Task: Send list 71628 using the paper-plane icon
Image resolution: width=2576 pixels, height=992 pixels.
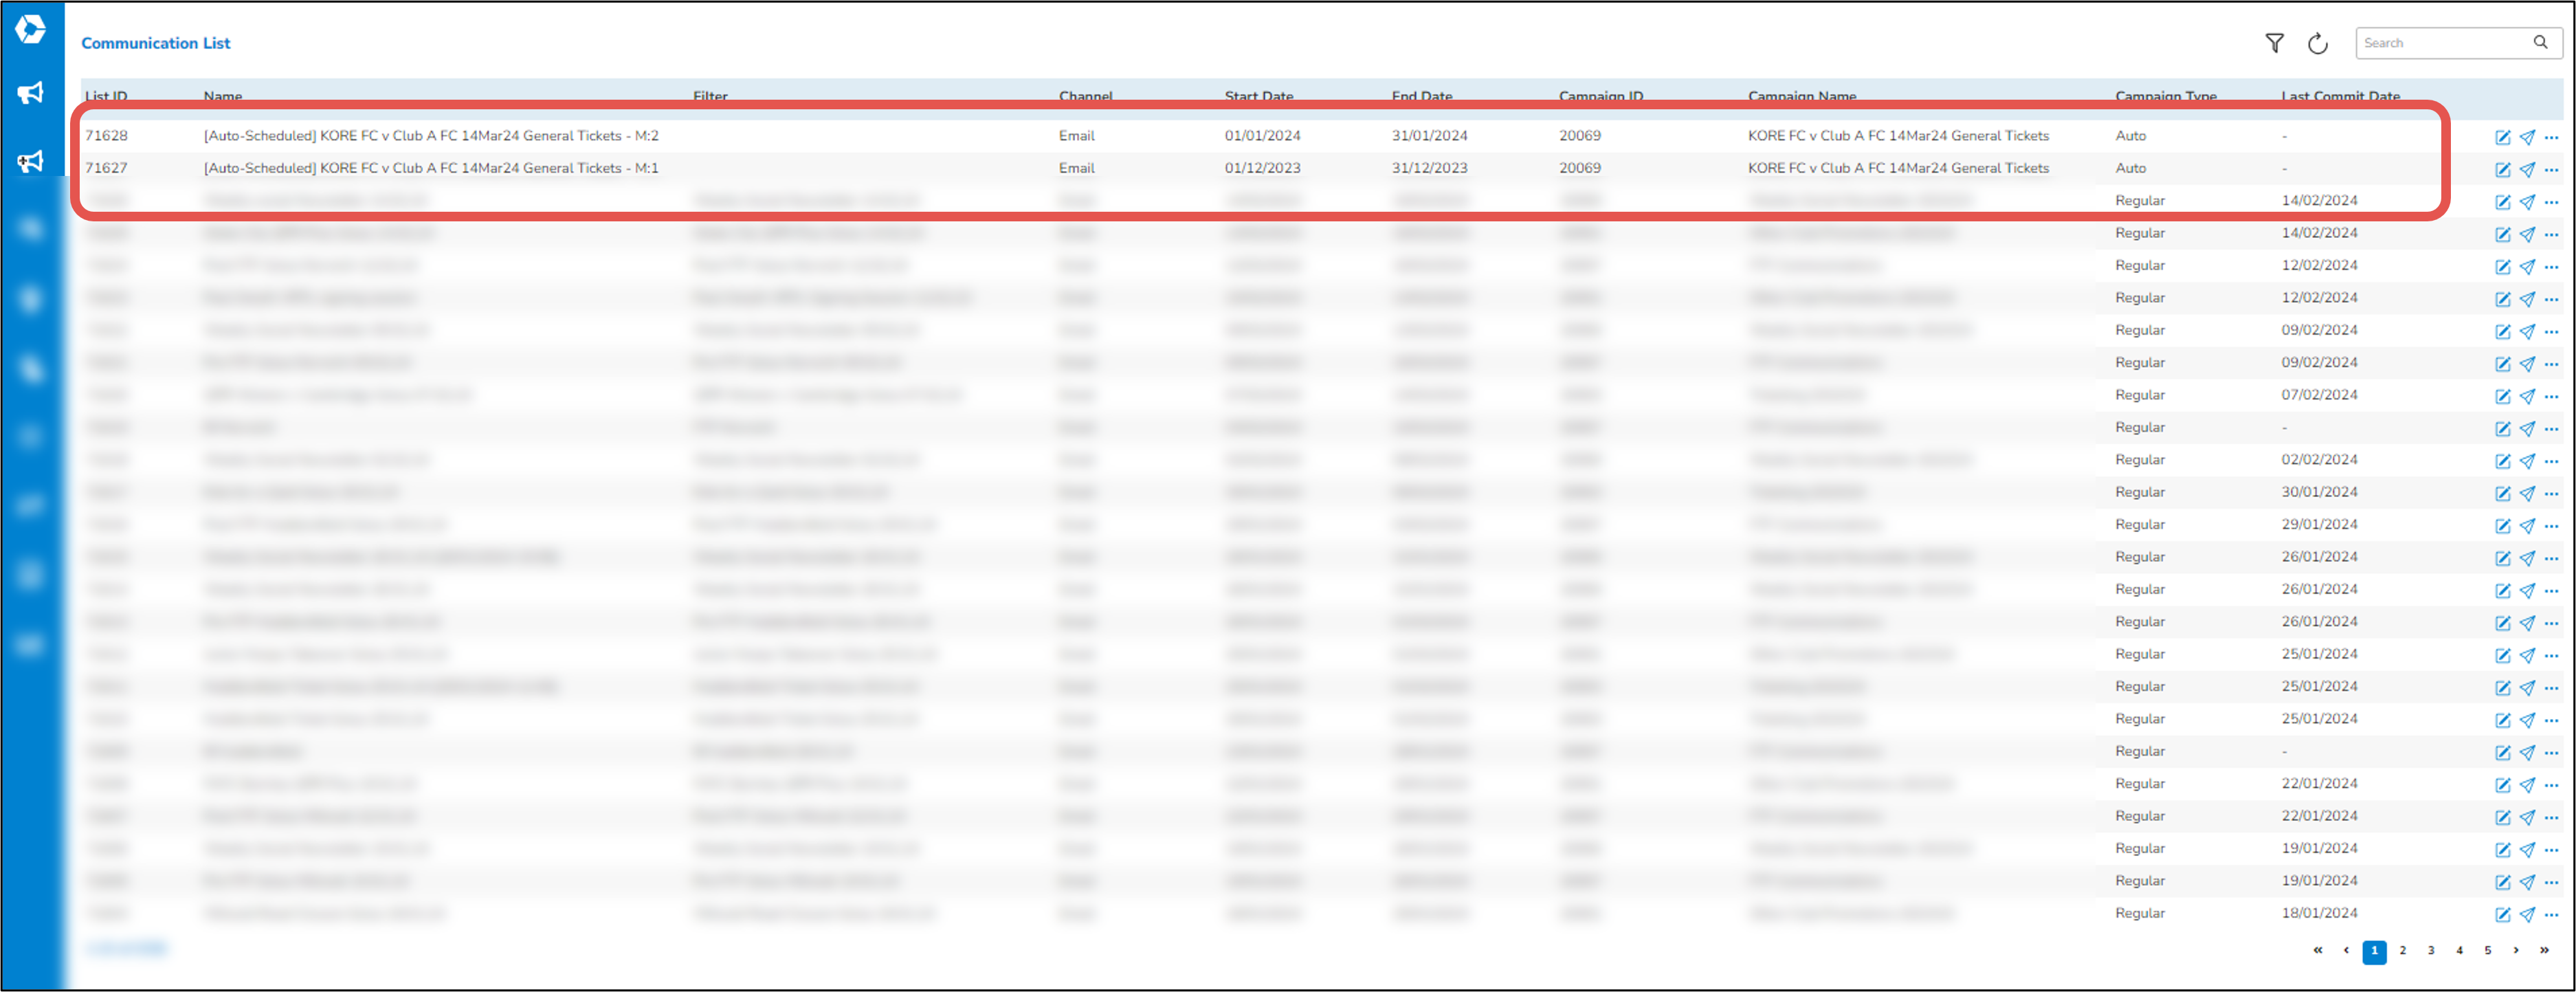Action: point(2527,137)
